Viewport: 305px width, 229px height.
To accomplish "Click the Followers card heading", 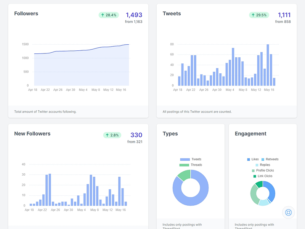I will pyautogui.click(x=26, y=13).
